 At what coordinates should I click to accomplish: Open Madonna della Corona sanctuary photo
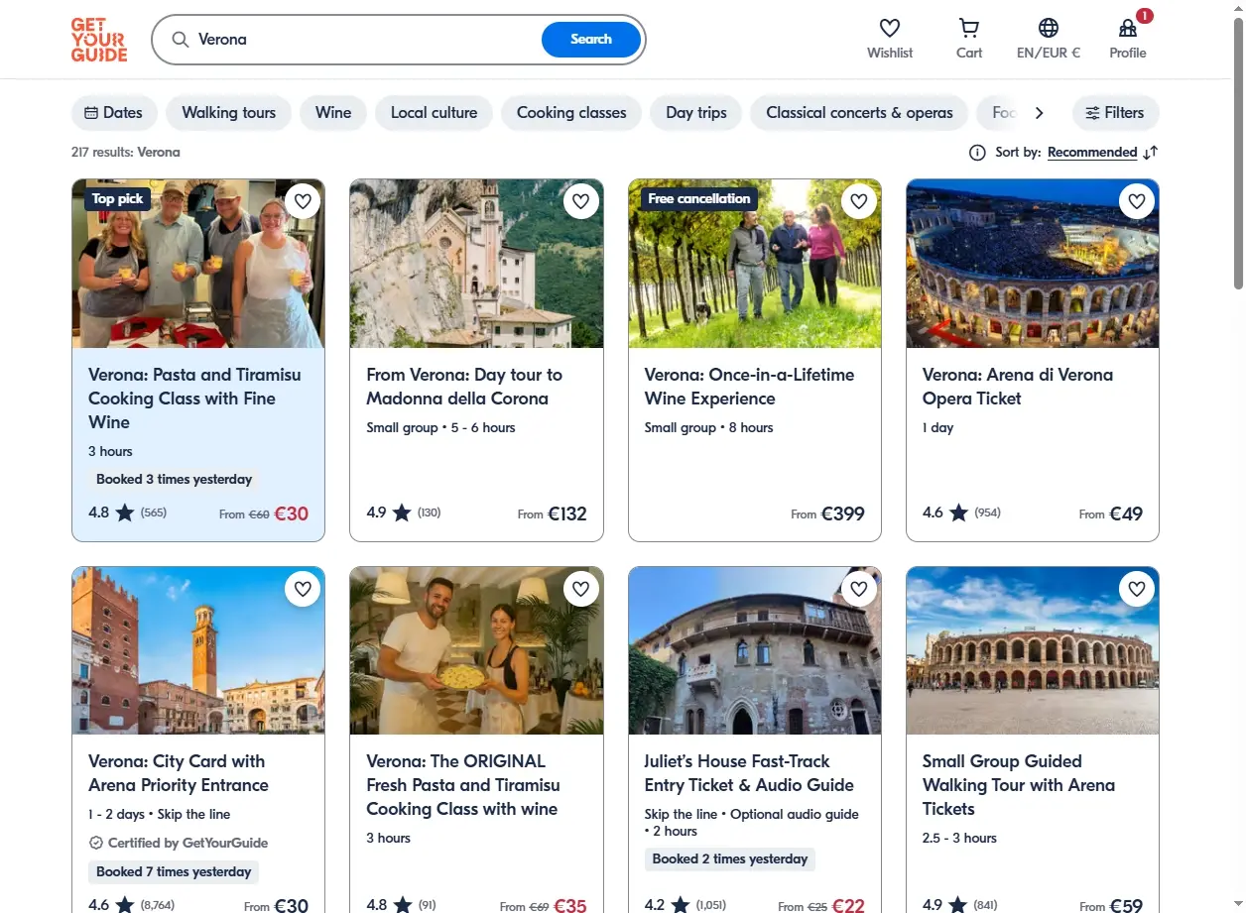pos(476,264)
